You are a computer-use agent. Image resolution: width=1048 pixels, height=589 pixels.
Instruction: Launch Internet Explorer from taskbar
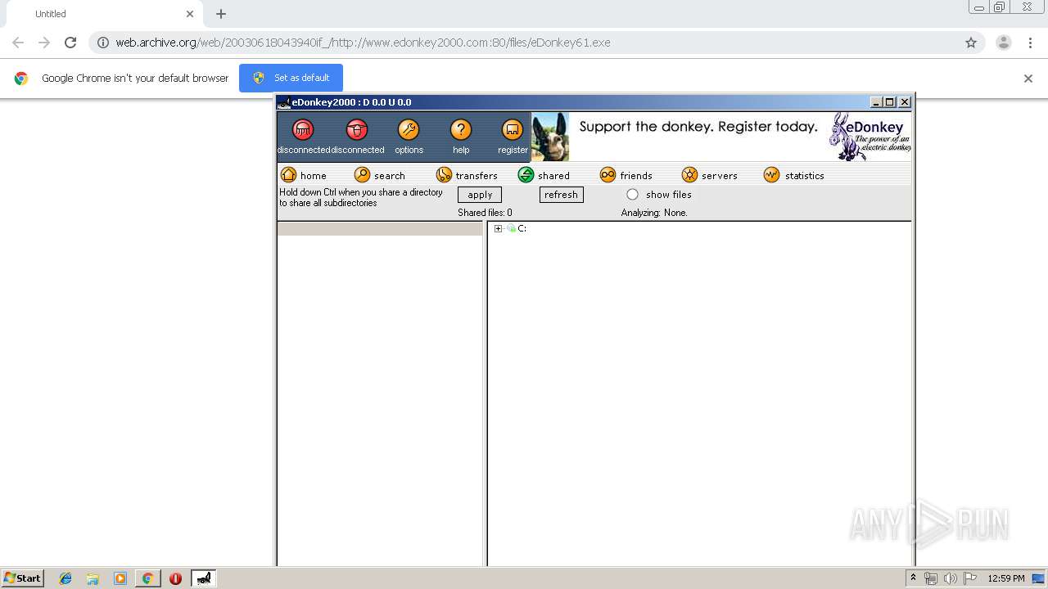click(x=65, y=578)
